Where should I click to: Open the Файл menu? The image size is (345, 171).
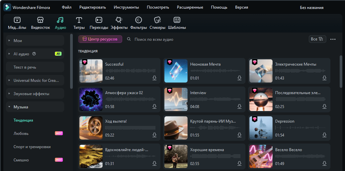pyautogui.click(x=66, y=7)
